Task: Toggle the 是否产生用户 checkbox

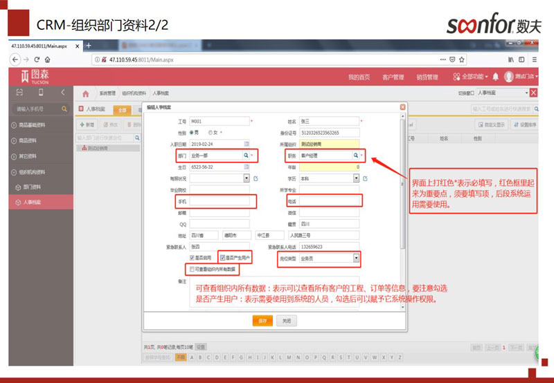Action: click(x=223, y=257)
